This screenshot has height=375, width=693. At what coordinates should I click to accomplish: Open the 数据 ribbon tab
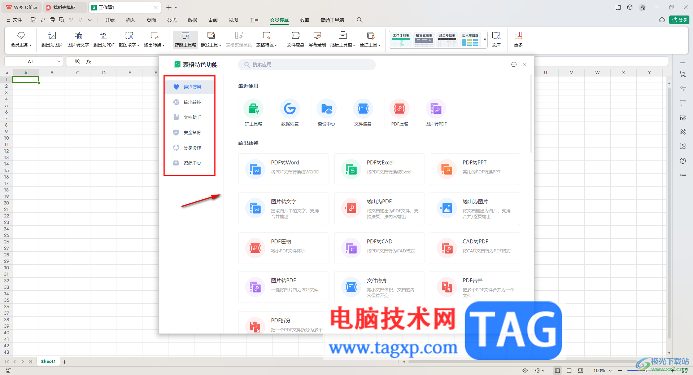click(192, 20)
